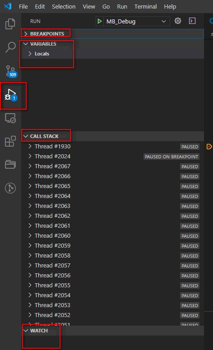Open the File menu

(x=23, y=6)
